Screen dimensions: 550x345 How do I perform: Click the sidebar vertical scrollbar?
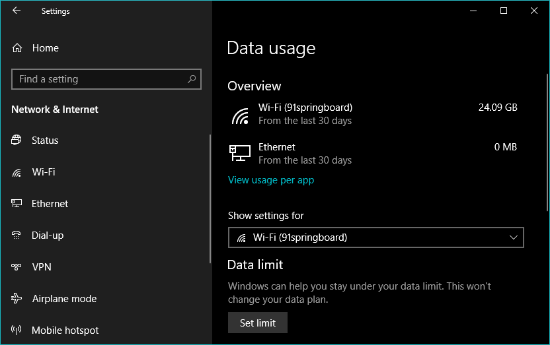tap(210, 198)
